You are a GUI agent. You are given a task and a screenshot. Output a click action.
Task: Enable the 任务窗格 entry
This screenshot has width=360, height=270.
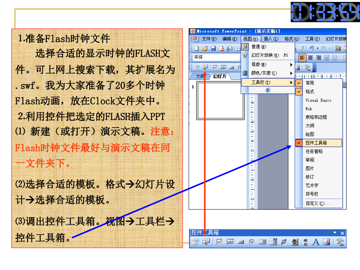319,151
